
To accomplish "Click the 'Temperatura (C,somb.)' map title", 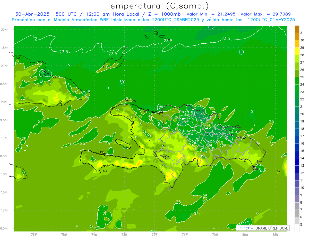I will tap(157, 6).
